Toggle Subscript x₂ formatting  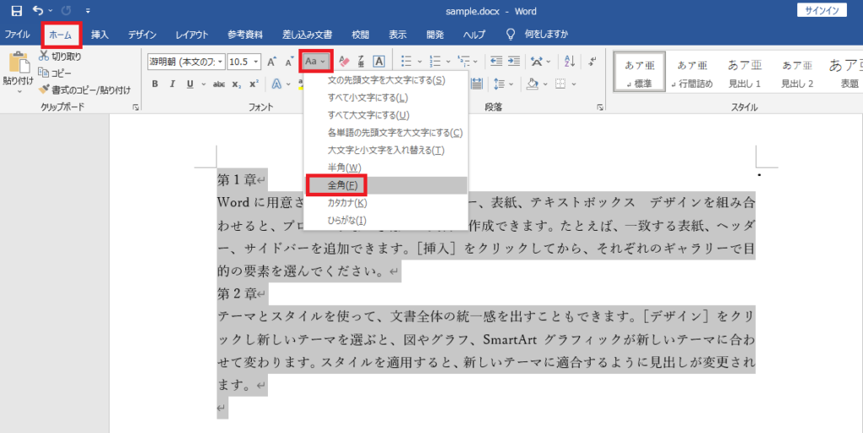click(236, 84)
